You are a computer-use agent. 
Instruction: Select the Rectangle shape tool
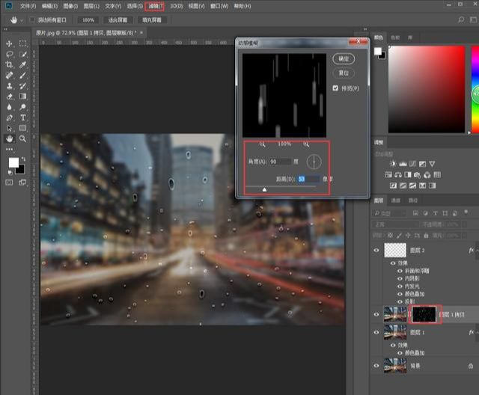click(x=22, y=128)
